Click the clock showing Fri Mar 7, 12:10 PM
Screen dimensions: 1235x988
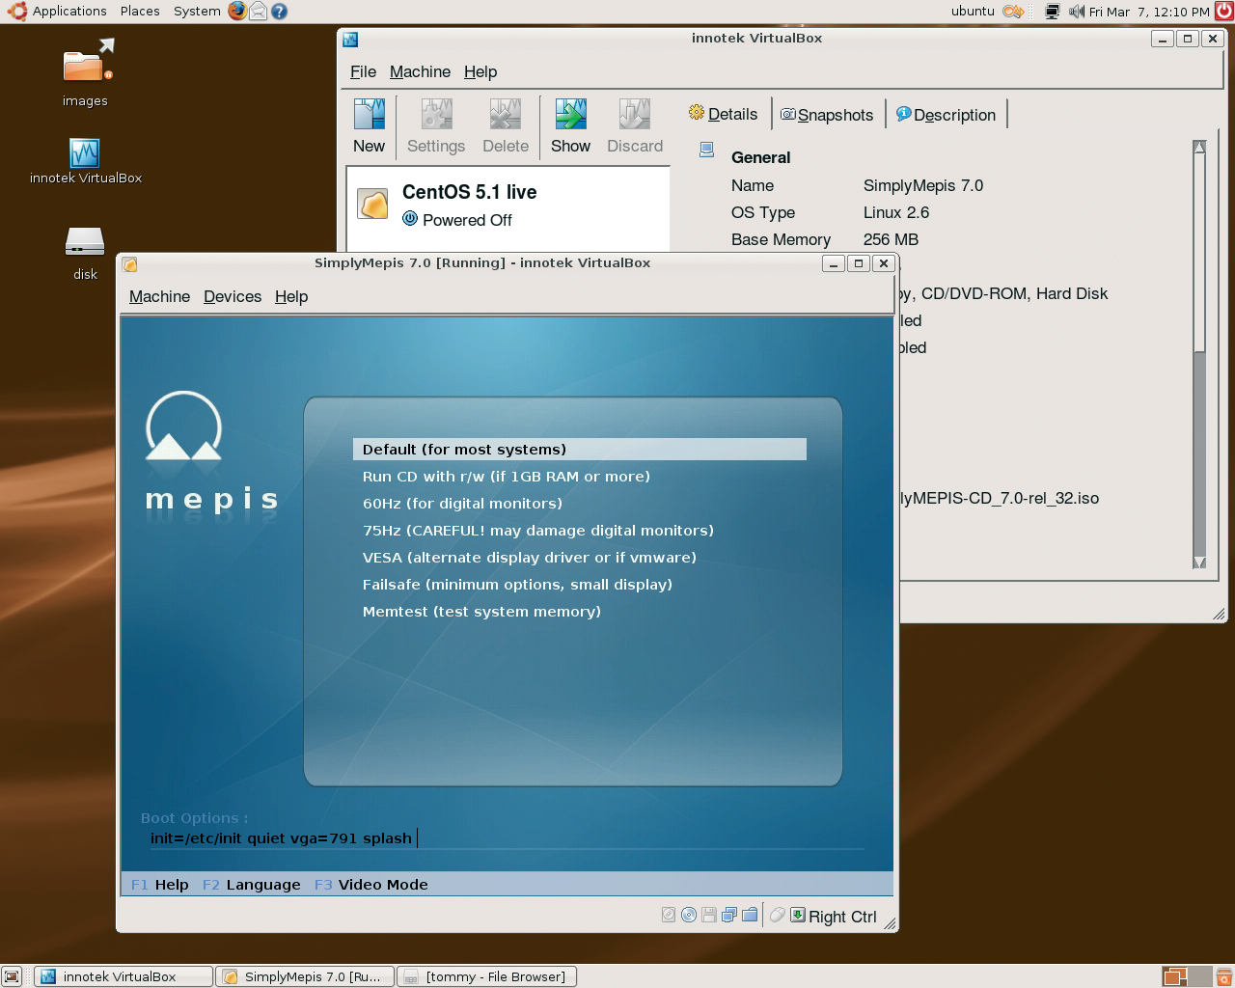(1149, 12)
